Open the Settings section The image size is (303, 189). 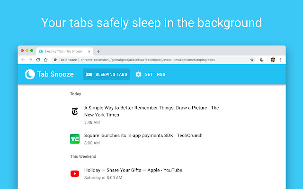point(150,75)
